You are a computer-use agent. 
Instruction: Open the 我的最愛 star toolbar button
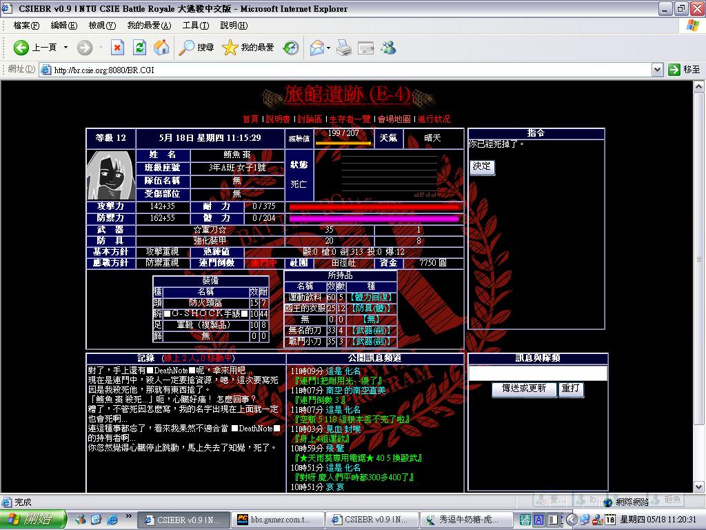[248, 48]
